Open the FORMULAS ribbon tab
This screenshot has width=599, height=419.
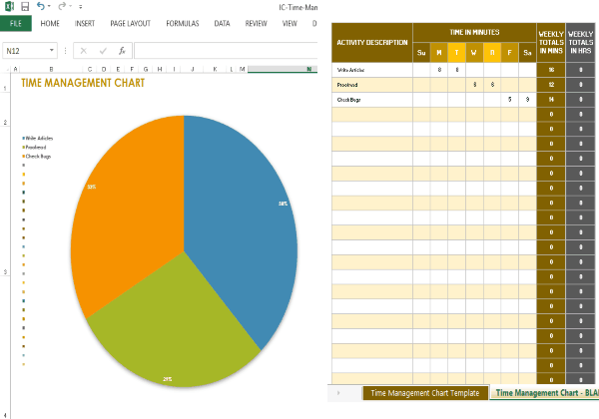pyautogui.click(x=183, y=23)
